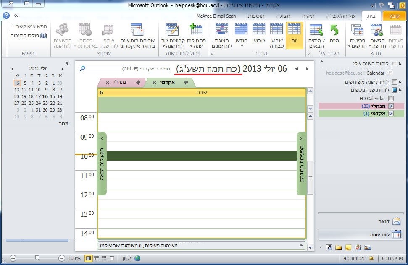The width and height of the screenshot is (408, 265).
Task: Toggle the לוחות שנה נוספים checkbox
Action: pyautogui.click(x=395, y=90)
